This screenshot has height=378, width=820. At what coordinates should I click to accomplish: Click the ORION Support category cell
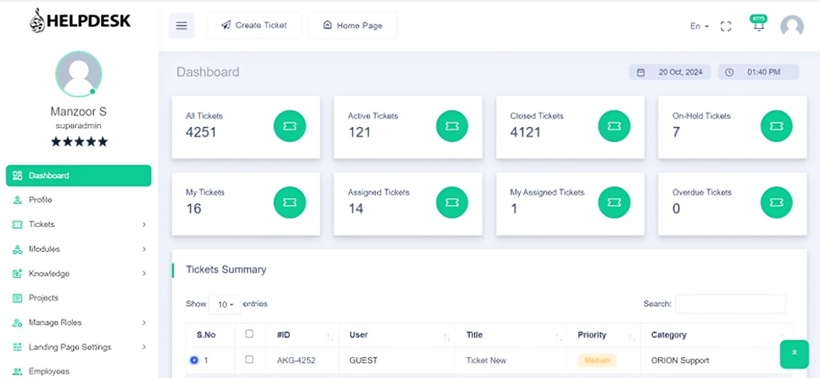pyautogui.click(x=680, y=360)
